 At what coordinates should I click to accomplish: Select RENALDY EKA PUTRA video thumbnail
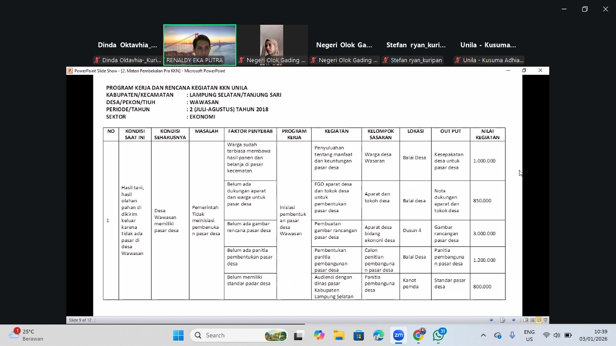pyautogui.click(x=200, y=45)
